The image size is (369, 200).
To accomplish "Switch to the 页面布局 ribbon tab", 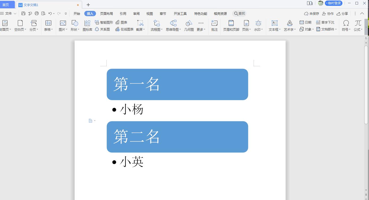I will [106, 14].
